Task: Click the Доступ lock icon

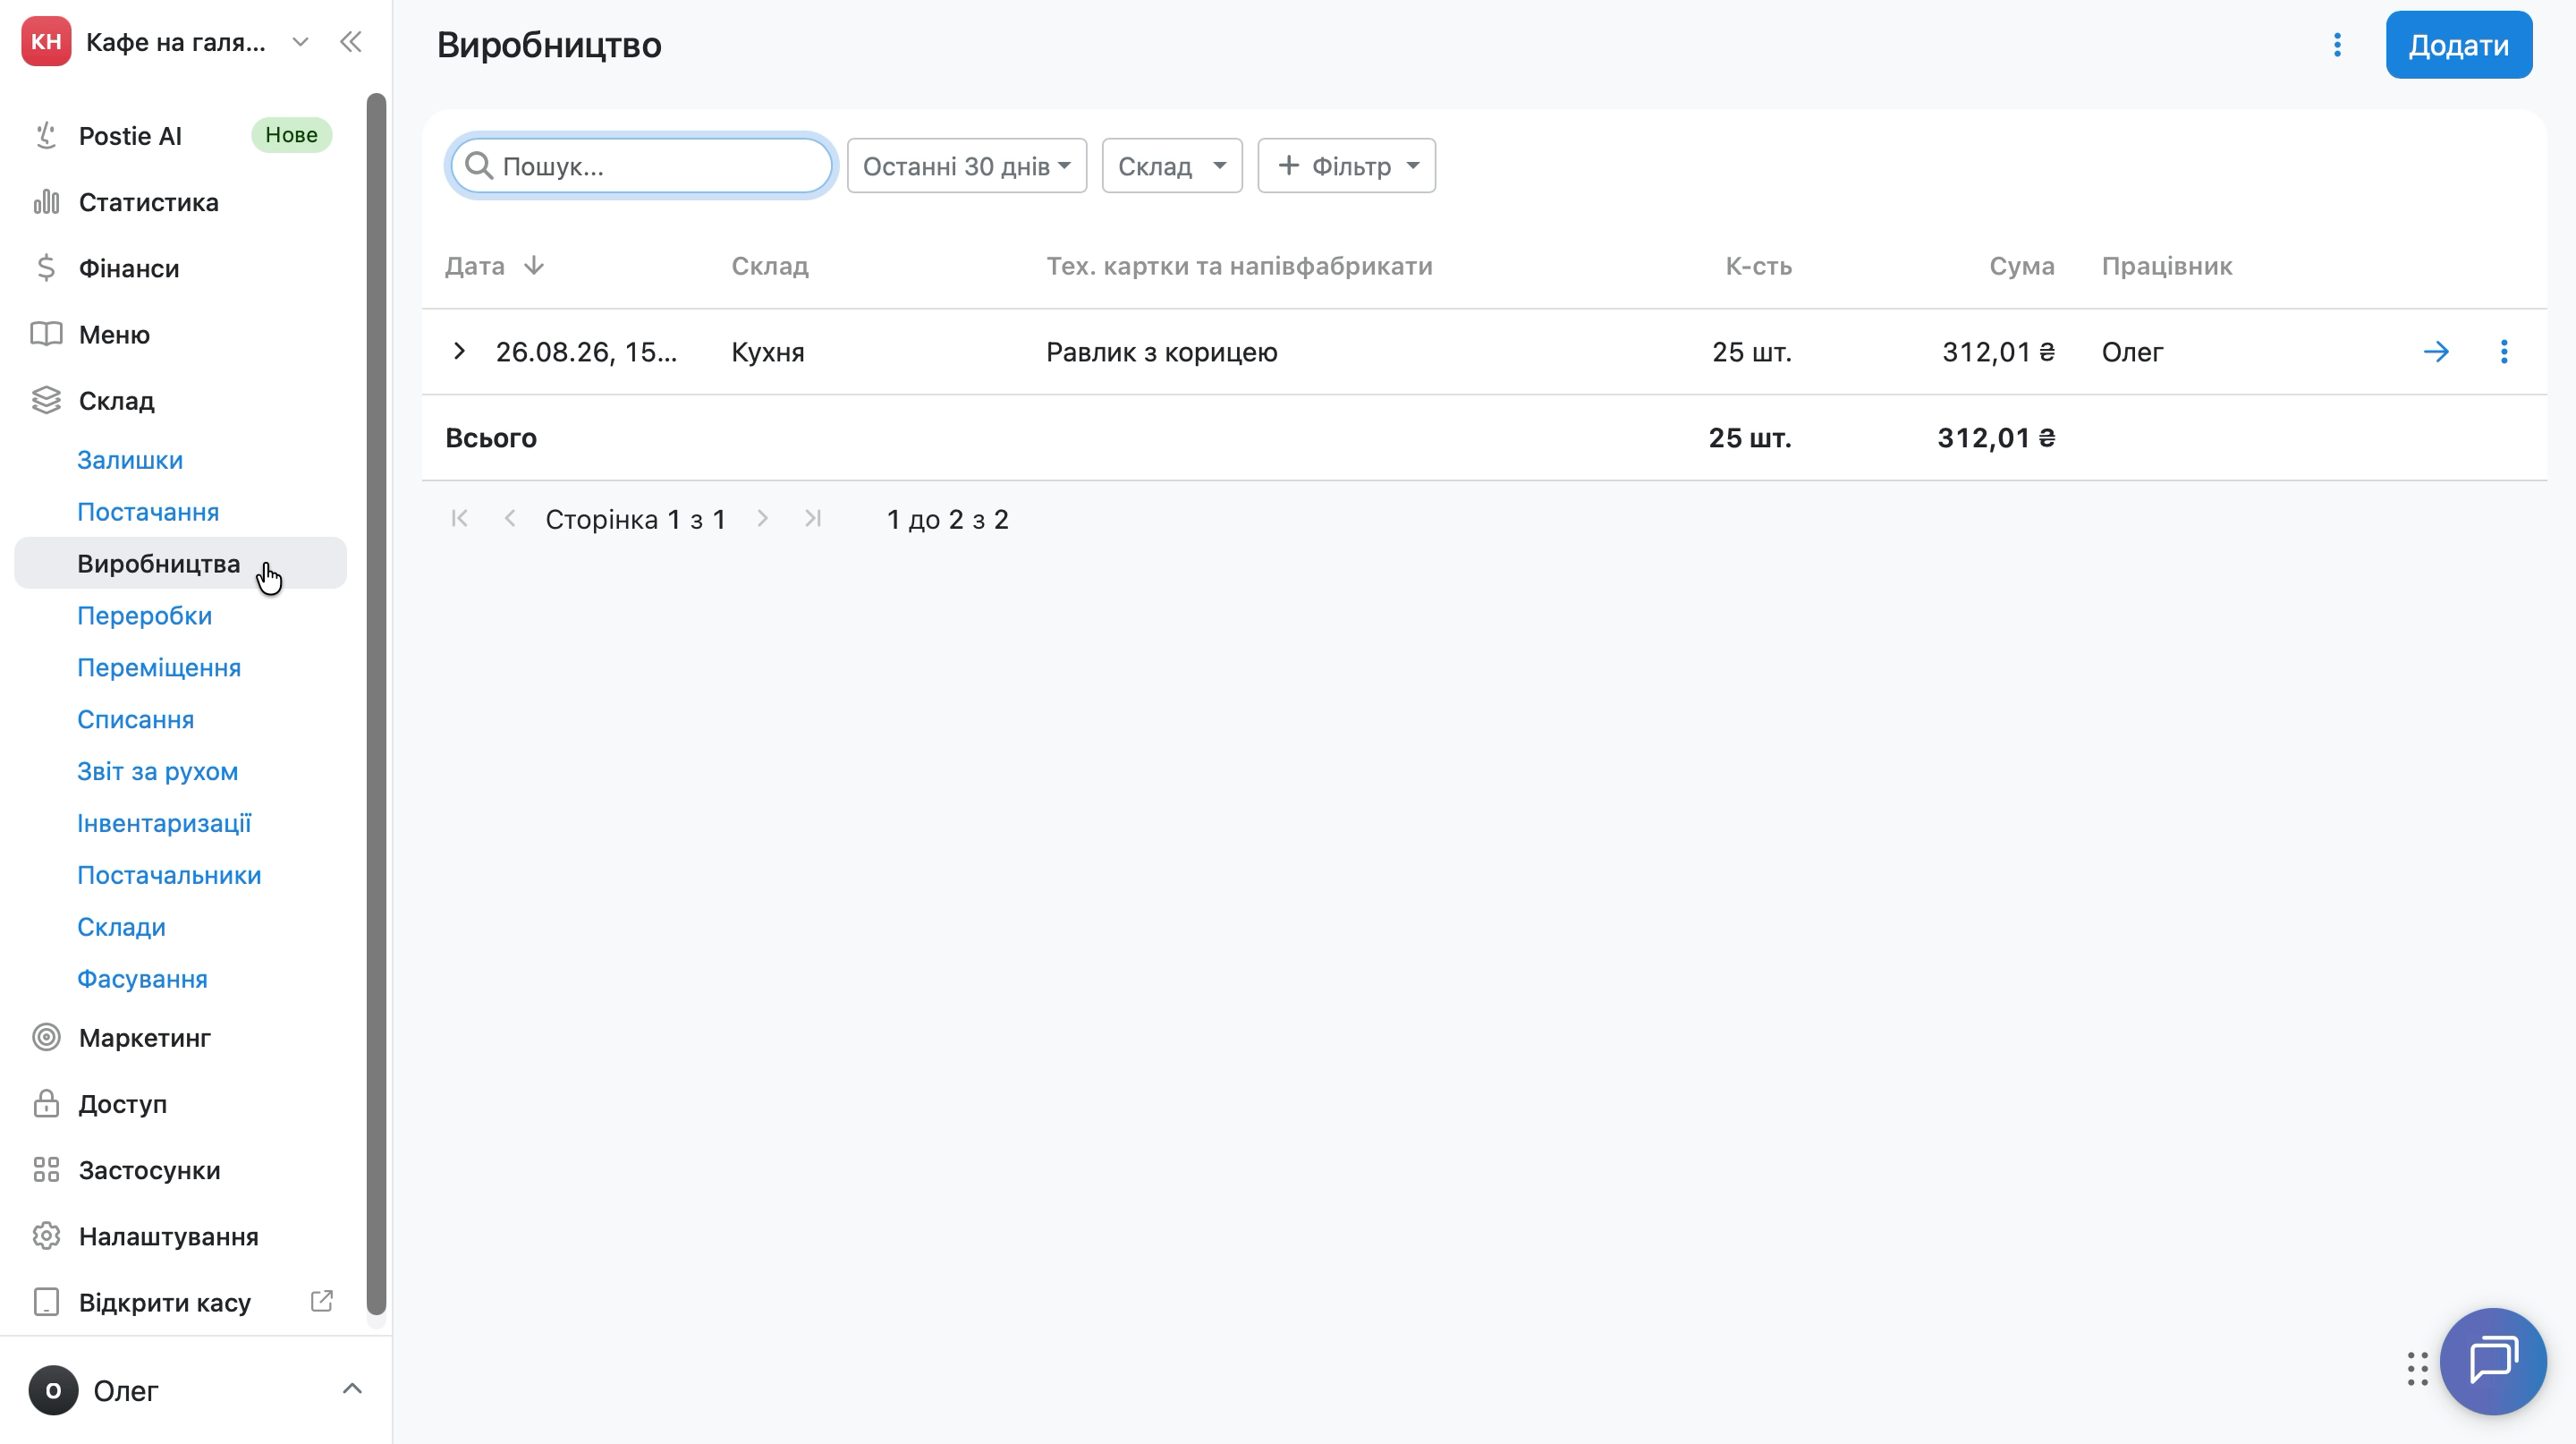Action: coord(46,1104)
